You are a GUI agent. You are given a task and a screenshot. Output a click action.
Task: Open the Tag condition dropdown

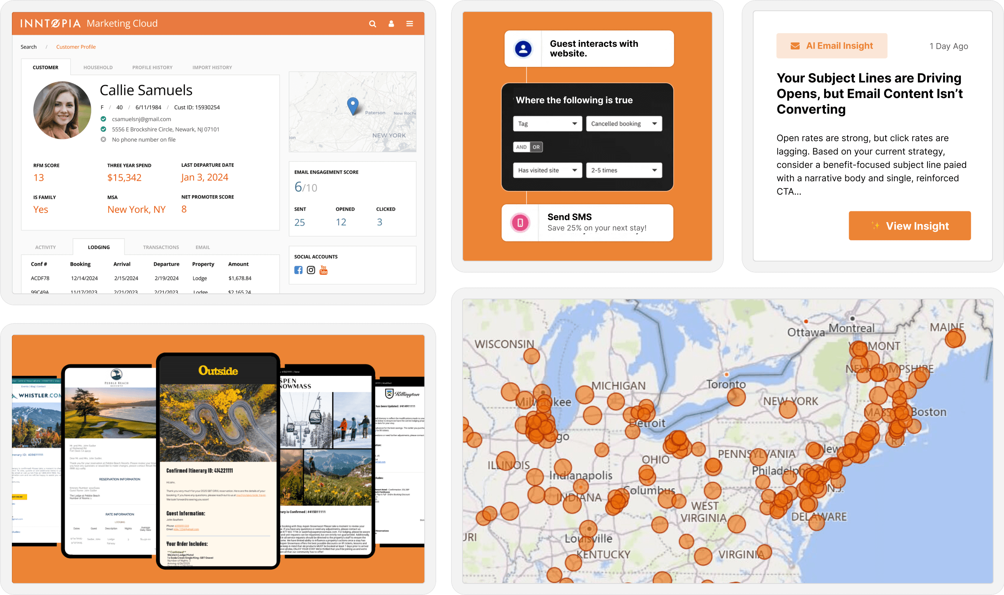pos(548,123)
